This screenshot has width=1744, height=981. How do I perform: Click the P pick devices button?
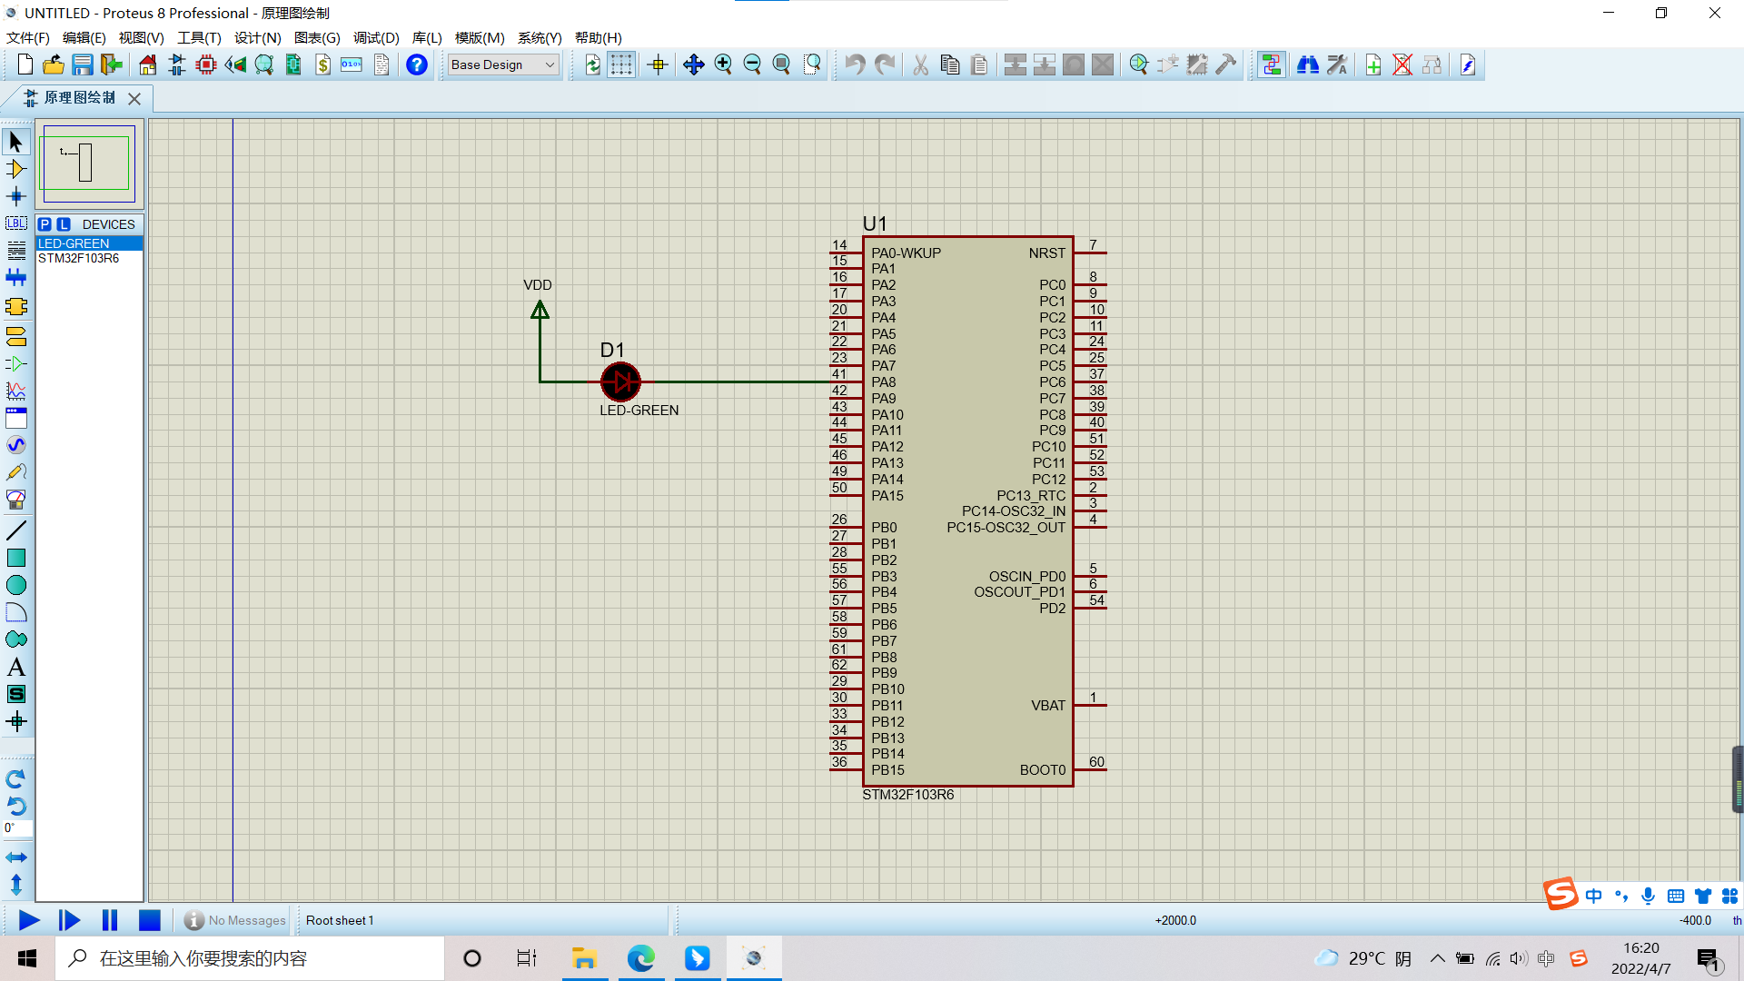point(45,224)
